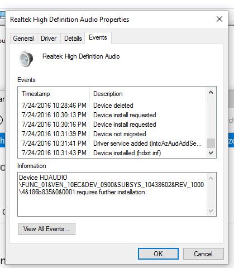The height and width of the screenshot is (268, 234).
Task: Click Information box scroll down arrow
Action: 211,210
